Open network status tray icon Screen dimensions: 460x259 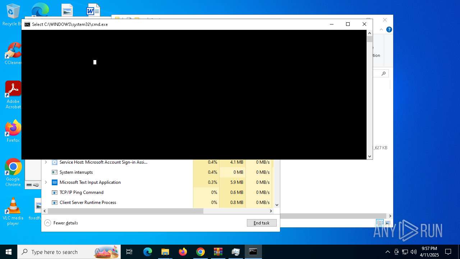click(x=405, y=252)
